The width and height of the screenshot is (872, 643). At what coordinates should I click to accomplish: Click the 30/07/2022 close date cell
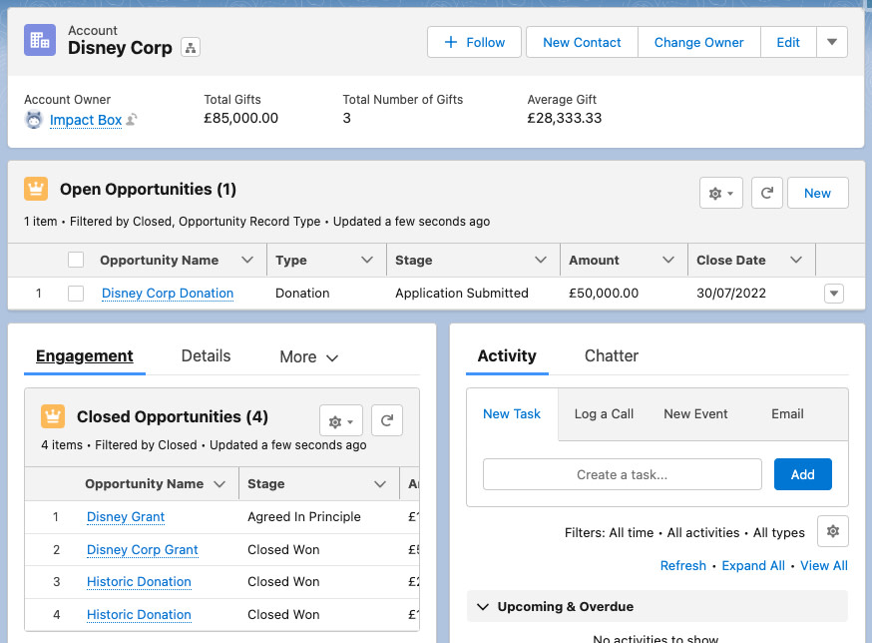tap(731, 294)
